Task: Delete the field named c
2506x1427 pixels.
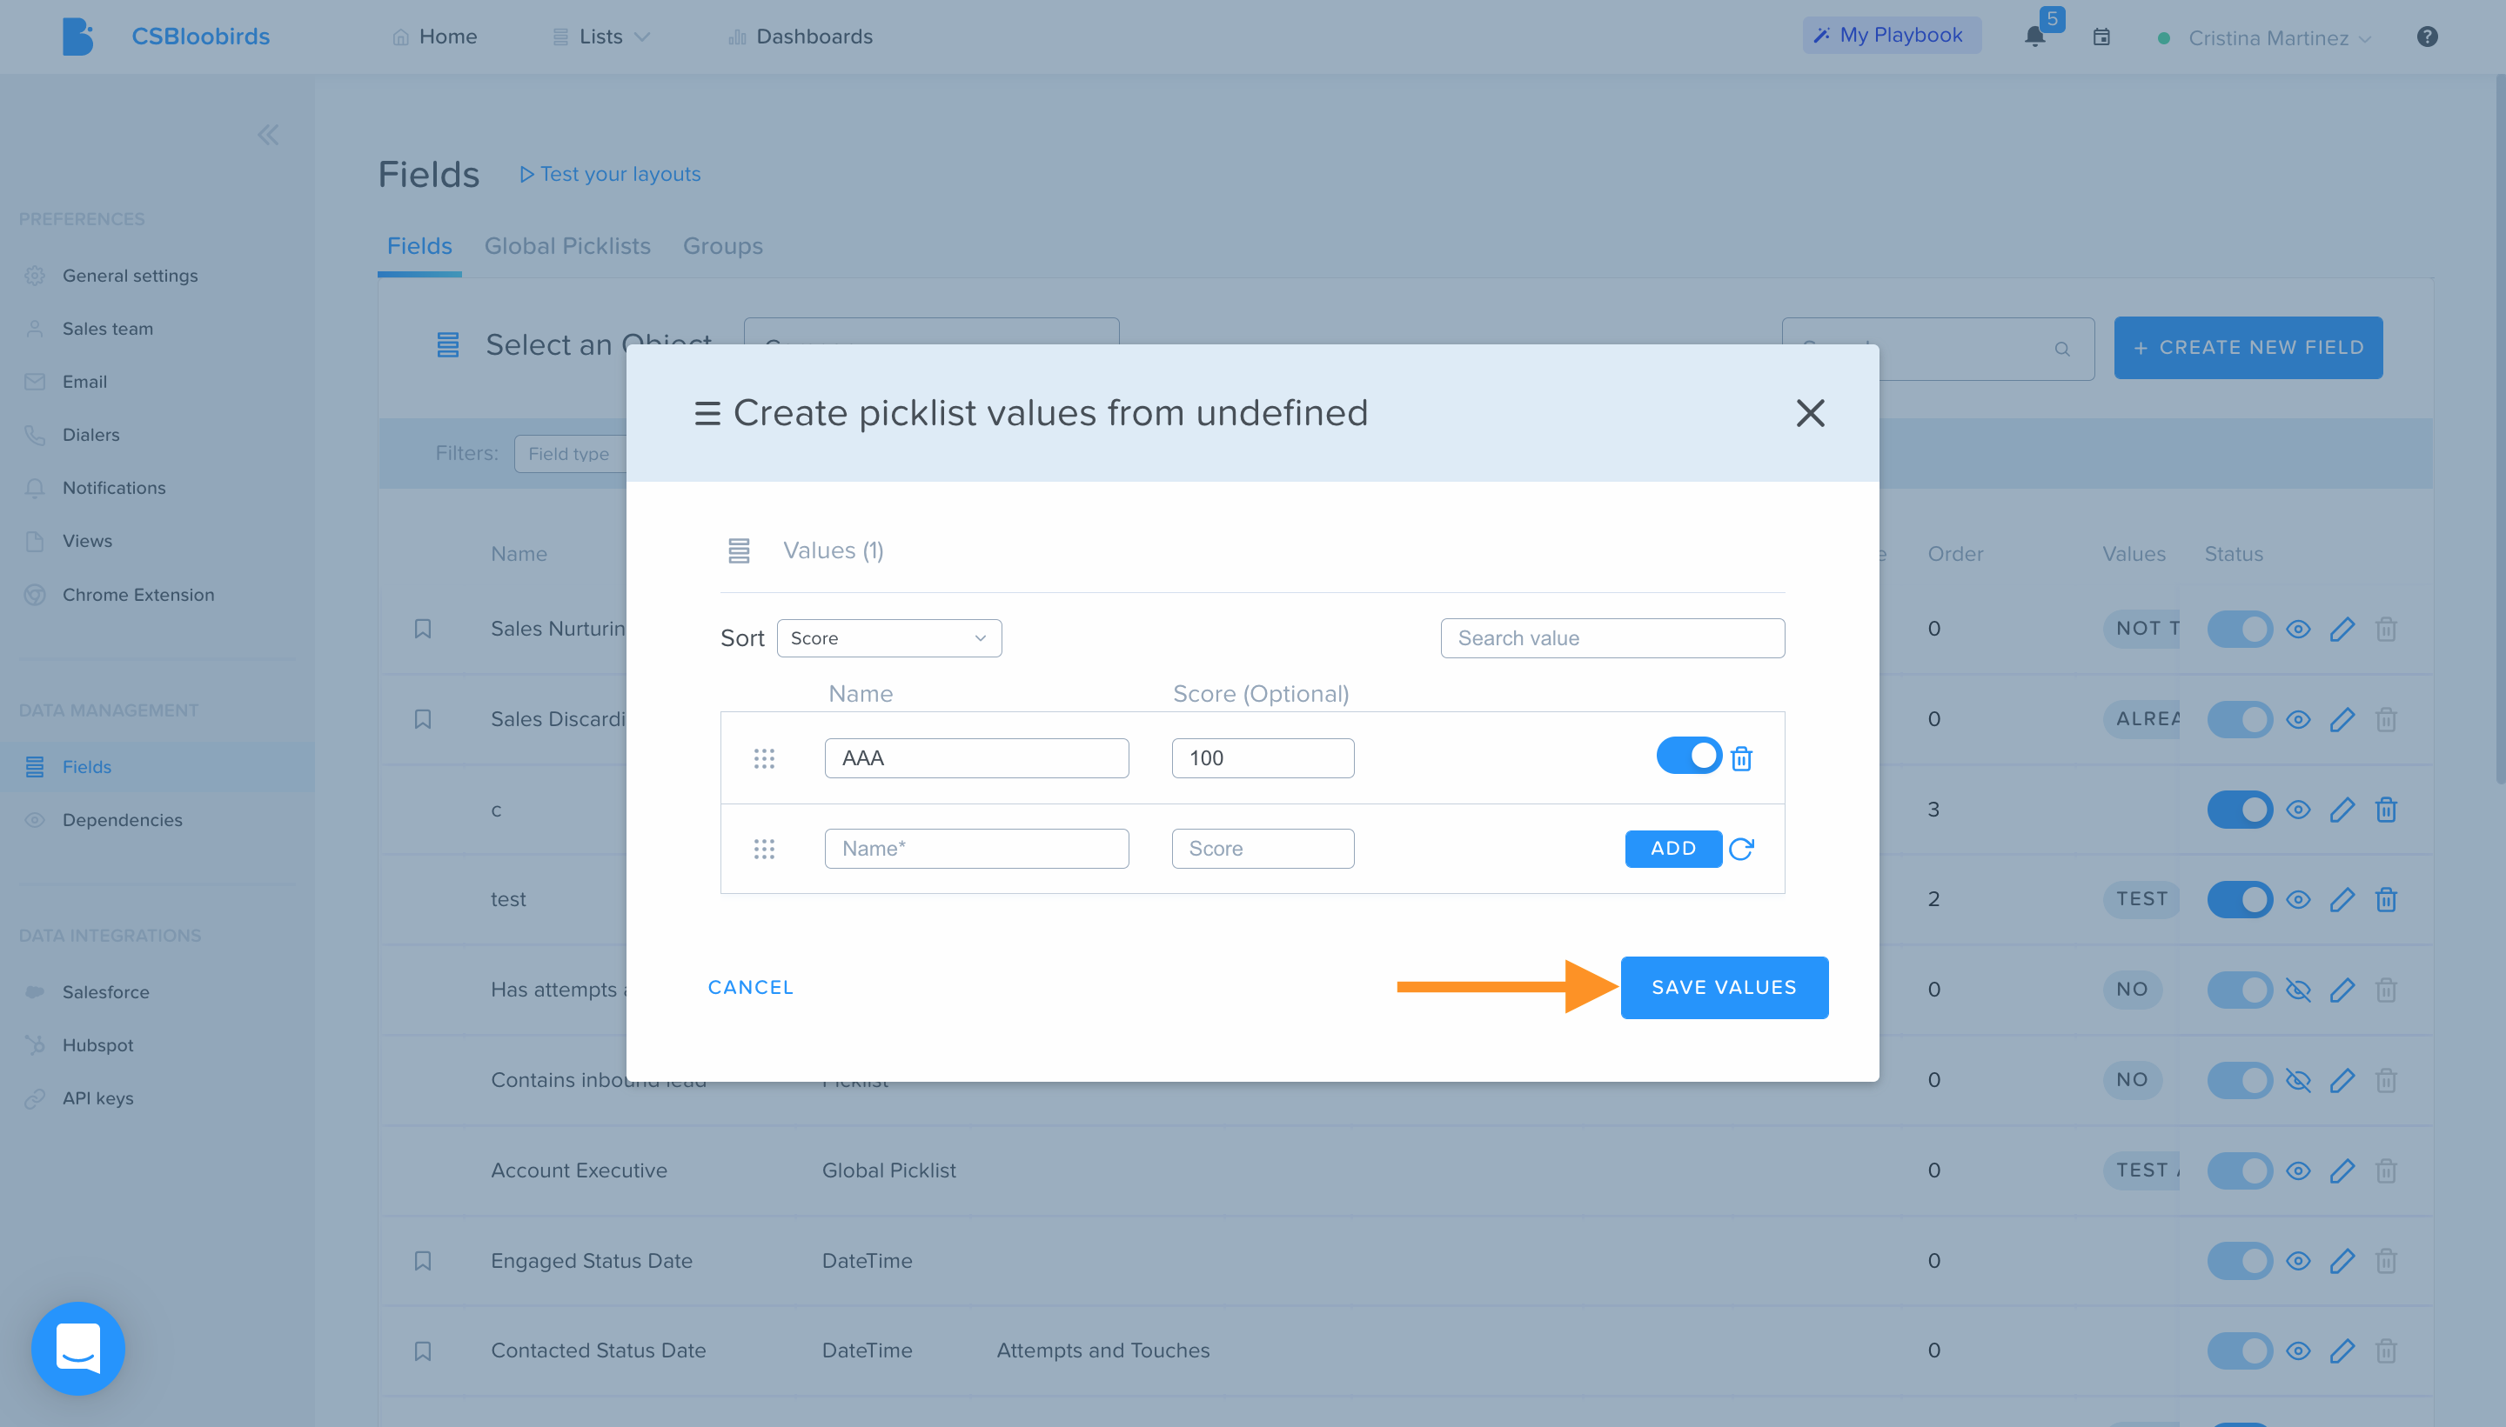Action: (2385, 810)
